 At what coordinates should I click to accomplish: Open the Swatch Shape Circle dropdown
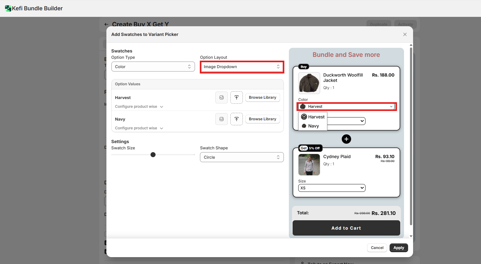pos(242,157)
